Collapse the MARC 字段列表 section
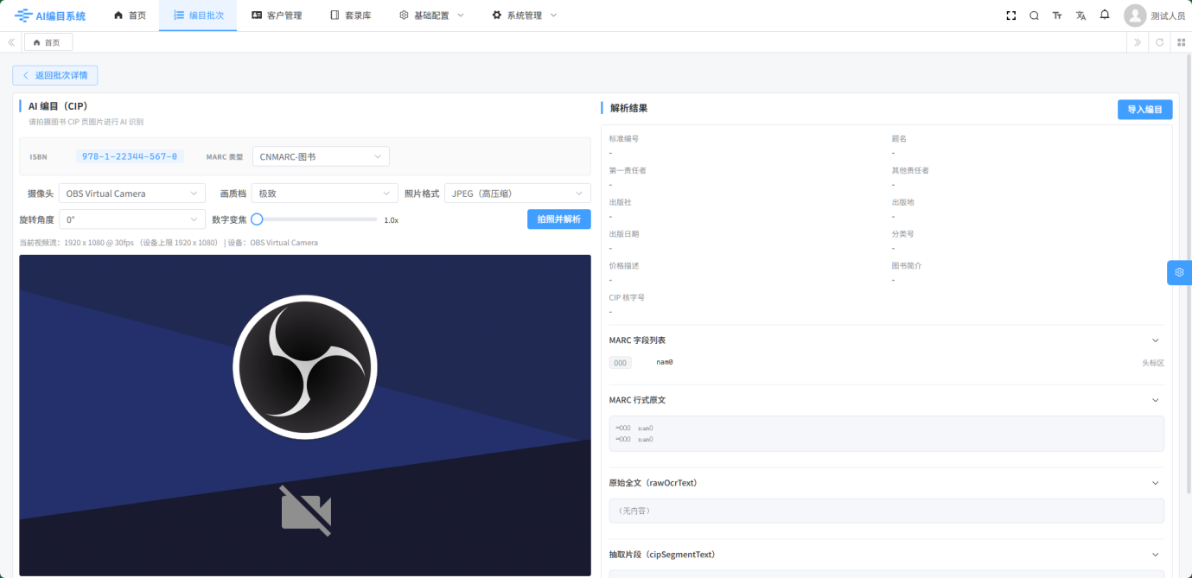This screenshot has height=578, width=1192. [1155, 340]
